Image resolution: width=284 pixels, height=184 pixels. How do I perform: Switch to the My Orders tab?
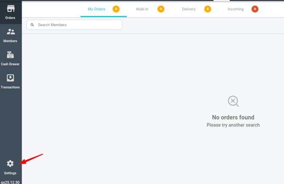(x=96, y=9)
